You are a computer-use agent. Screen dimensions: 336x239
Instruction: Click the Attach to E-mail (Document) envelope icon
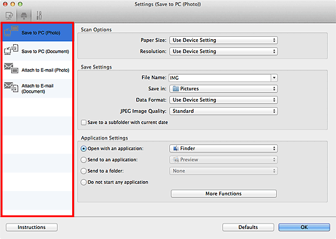tap(11, 87)
